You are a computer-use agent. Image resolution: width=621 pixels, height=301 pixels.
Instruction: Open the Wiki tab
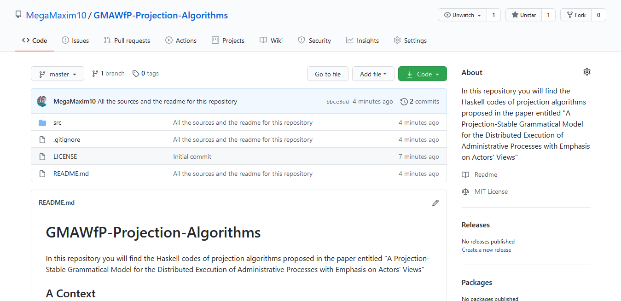click(x=271, y=41)
